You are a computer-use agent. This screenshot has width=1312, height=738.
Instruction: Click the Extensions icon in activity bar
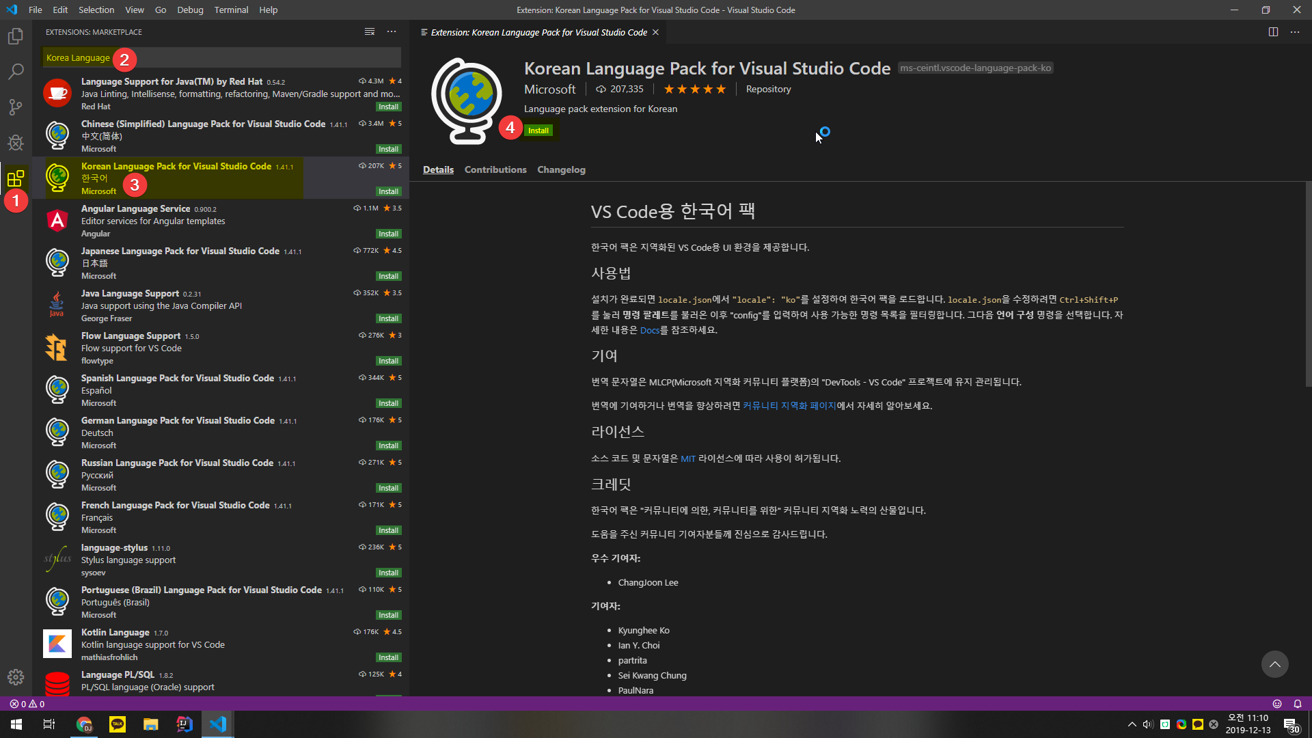[x=16, y=179]
